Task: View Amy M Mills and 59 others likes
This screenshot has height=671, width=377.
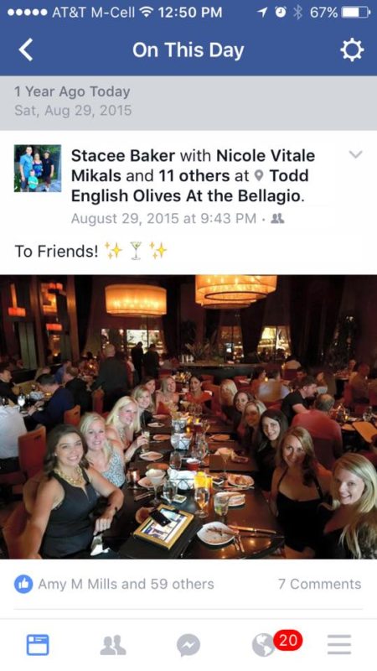Action: (126, 584)
